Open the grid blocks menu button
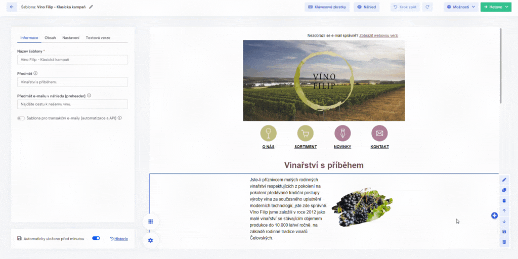Viewport: 518px width, 259px height. click(x=150, y=222)
